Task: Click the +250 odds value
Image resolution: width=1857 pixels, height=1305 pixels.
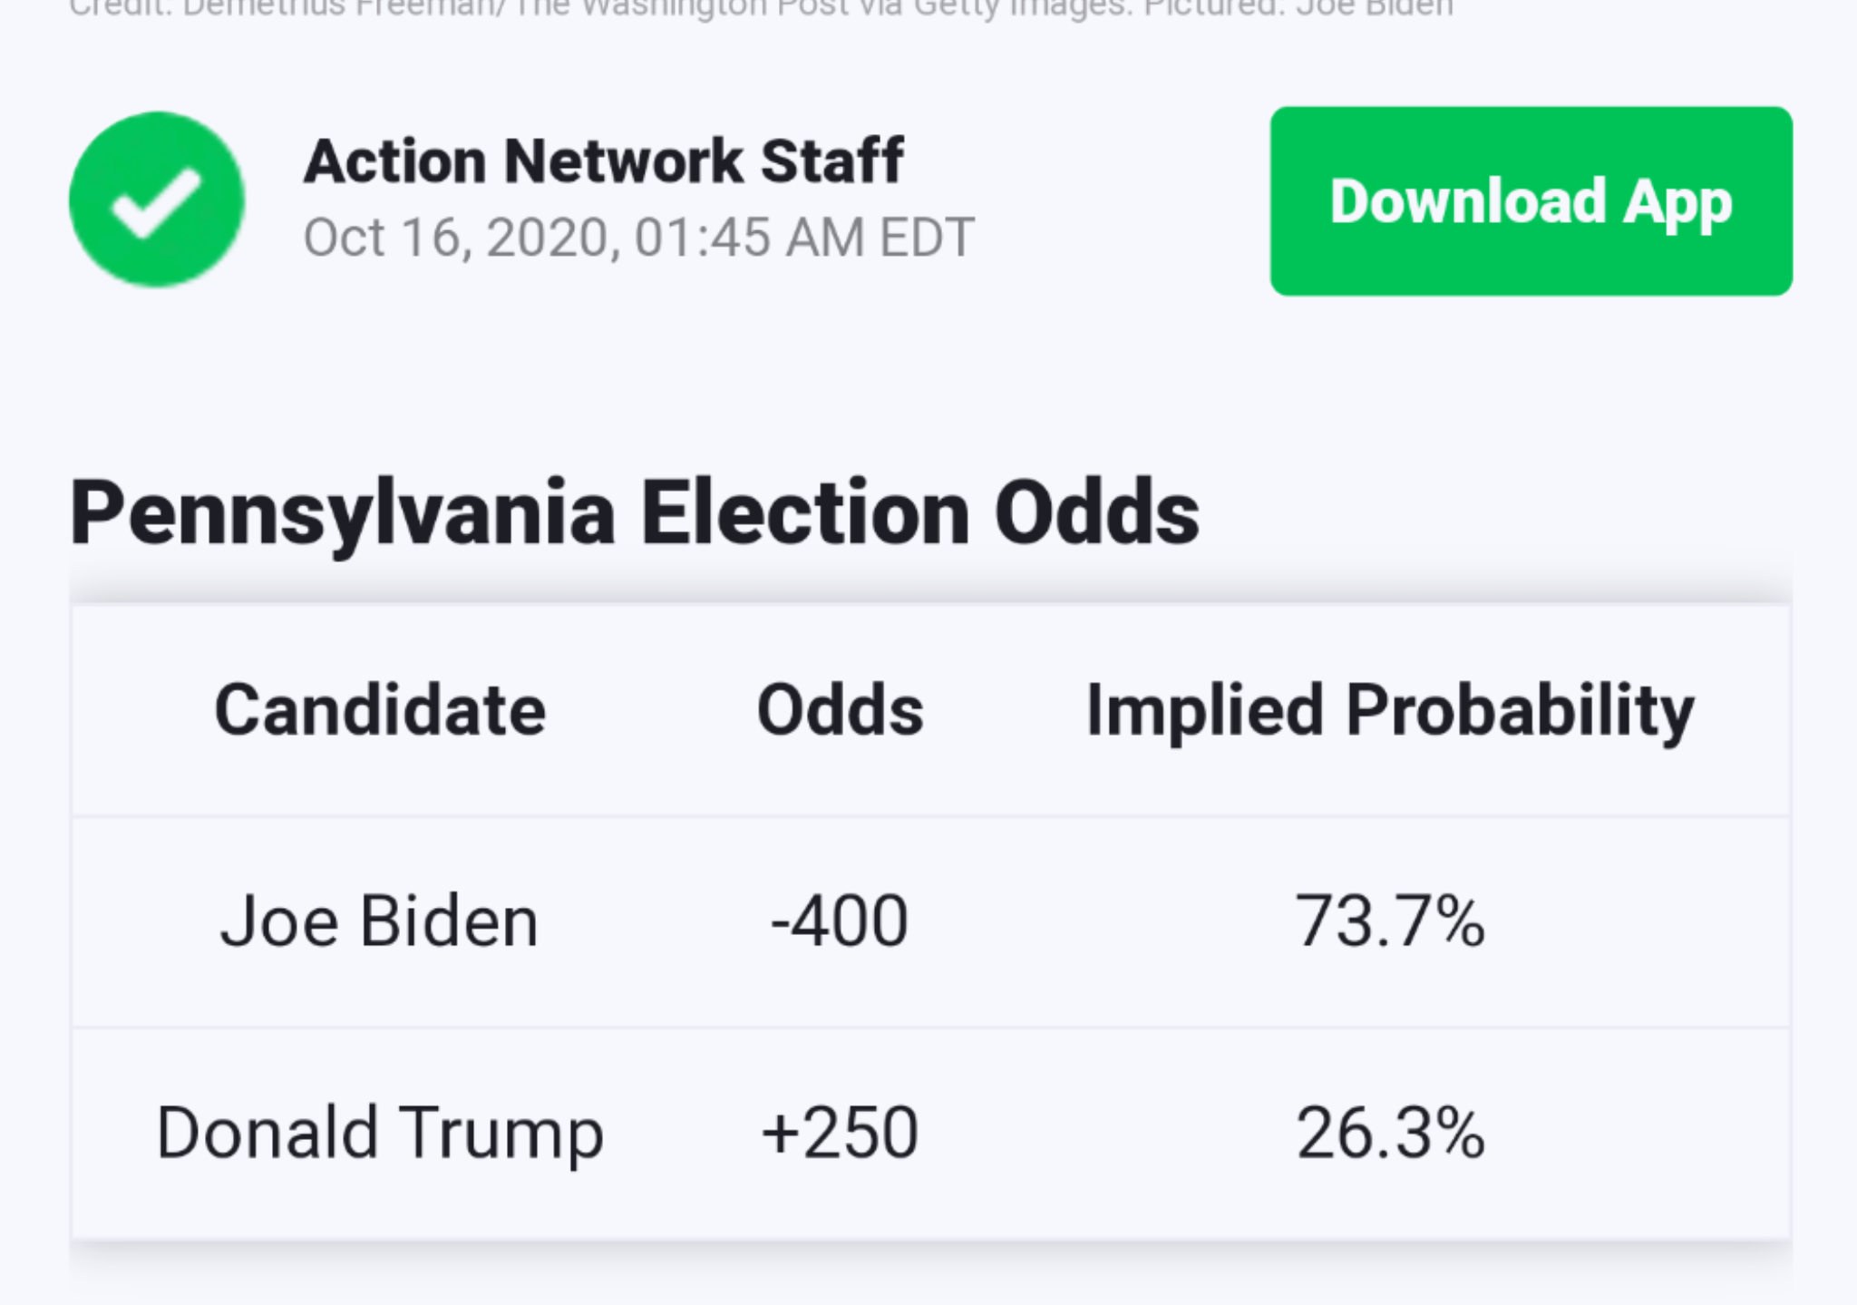Action: (840, 1134)
